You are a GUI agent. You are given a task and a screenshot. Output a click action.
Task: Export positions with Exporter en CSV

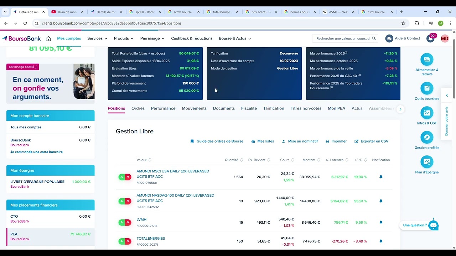(x=371, y=141)
